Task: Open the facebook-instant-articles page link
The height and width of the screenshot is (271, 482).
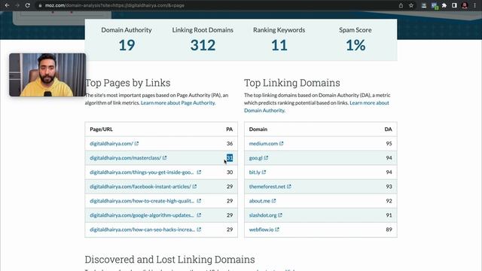Action: coord(140,187)
